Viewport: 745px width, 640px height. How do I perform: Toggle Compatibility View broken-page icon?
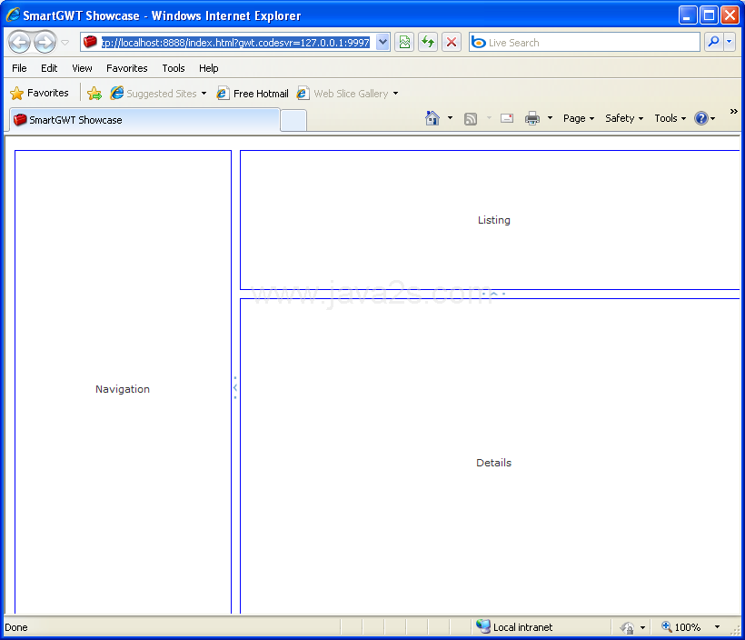(404, 43)
